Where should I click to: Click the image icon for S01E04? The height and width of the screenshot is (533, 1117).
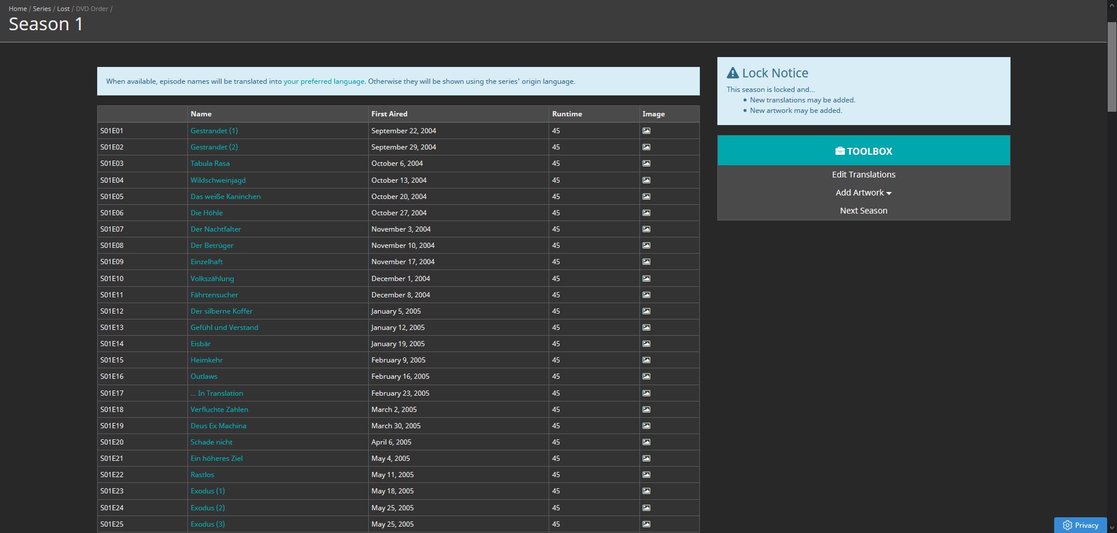click(x=646, y=180)
